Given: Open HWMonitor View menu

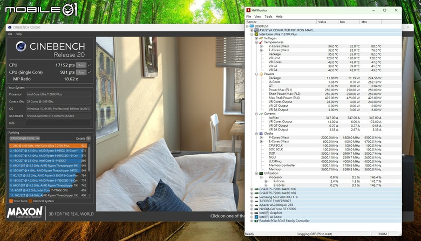Looking at the screenshot, I should [258, 17].
